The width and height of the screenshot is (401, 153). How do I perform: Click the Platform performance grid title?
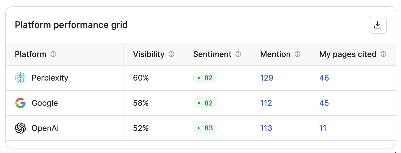point(71,25)
